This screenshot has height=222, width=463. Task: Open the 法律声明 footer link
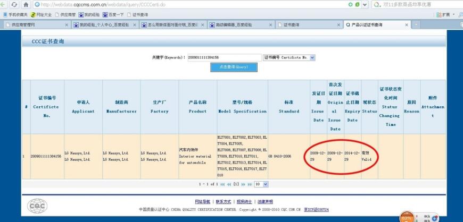[265, 202]
